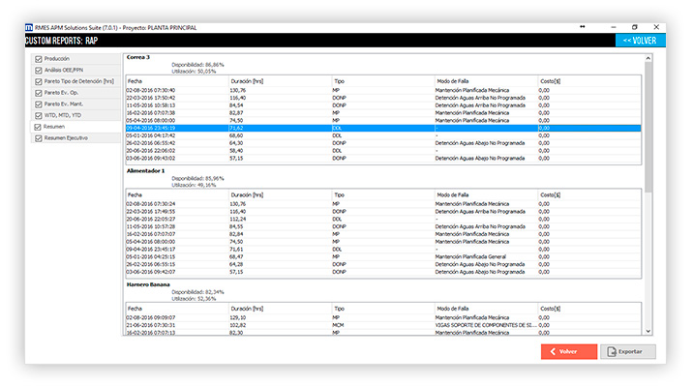Toggle the Pareto Ev. Op. checkbox
This screenshot has width=693, height=386.
(39, 93)
